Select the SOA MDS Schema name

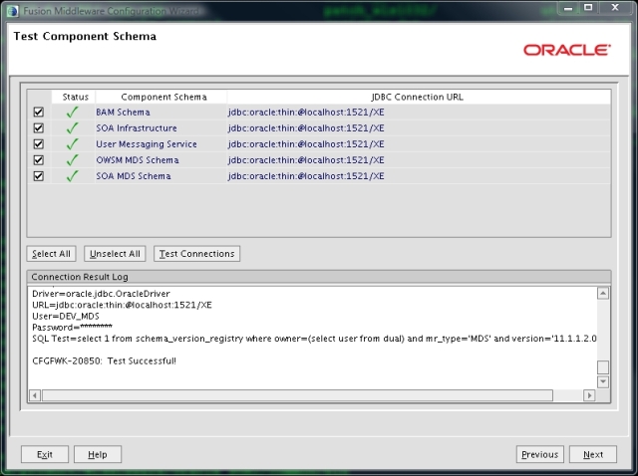133,176
